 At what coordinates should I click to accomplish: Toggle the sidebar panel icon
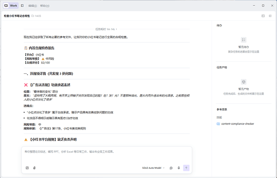[x=22, y=6]
